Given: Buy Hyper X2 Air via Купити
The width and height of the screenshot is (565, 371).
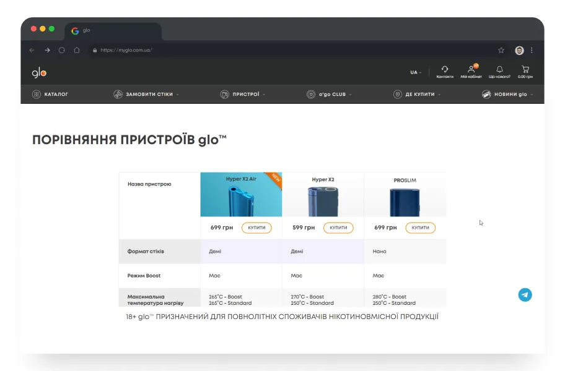Looking at the screenshot, I should tap(256, 228).
